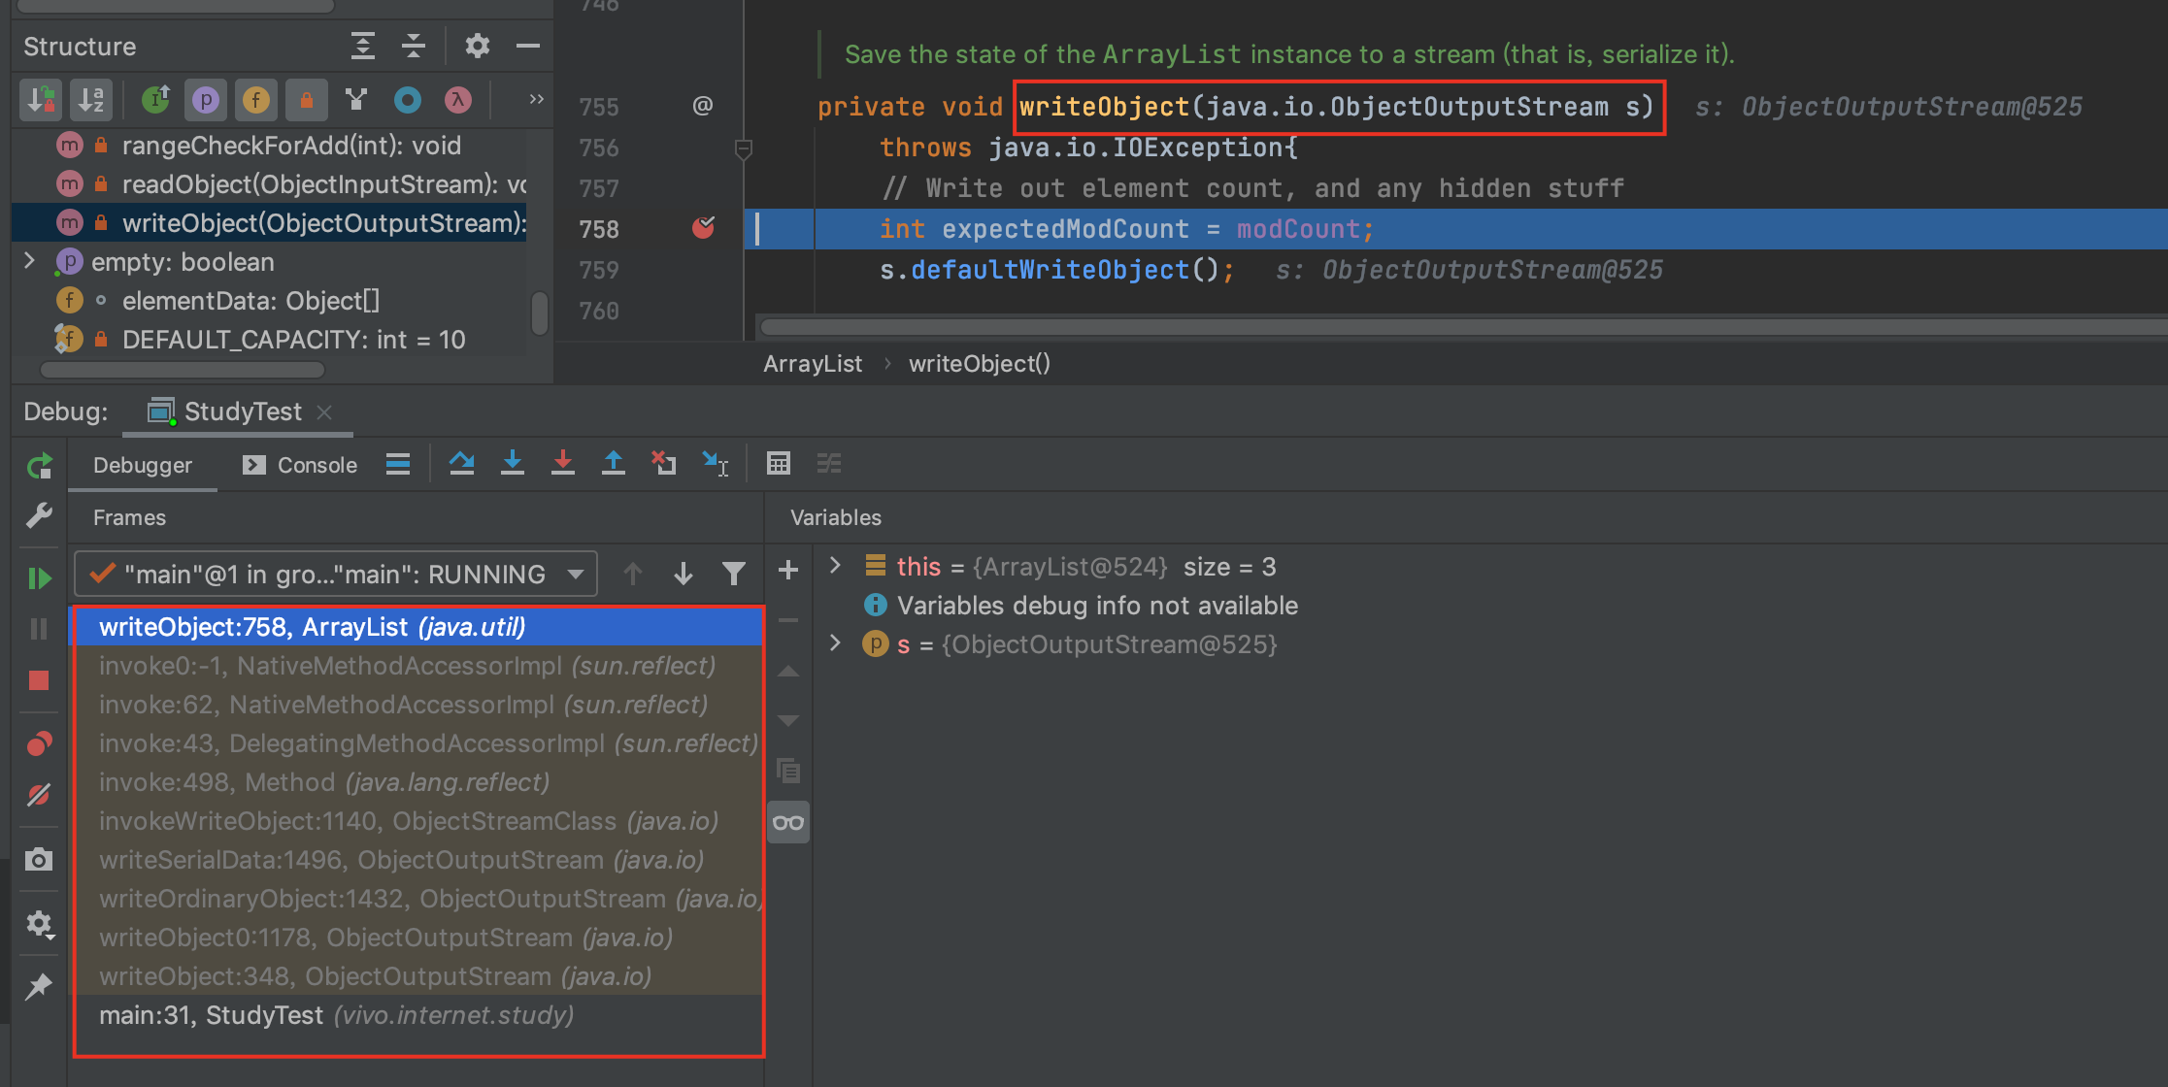Toggle Mute Breakpoints icon
This screenshot has width=2168, height=1087.
[x=39, y=796]
